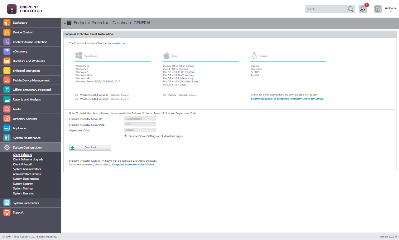The image size is (399, 240).
Task: Open Reports and Analysis menu
Action: point(30,99)
